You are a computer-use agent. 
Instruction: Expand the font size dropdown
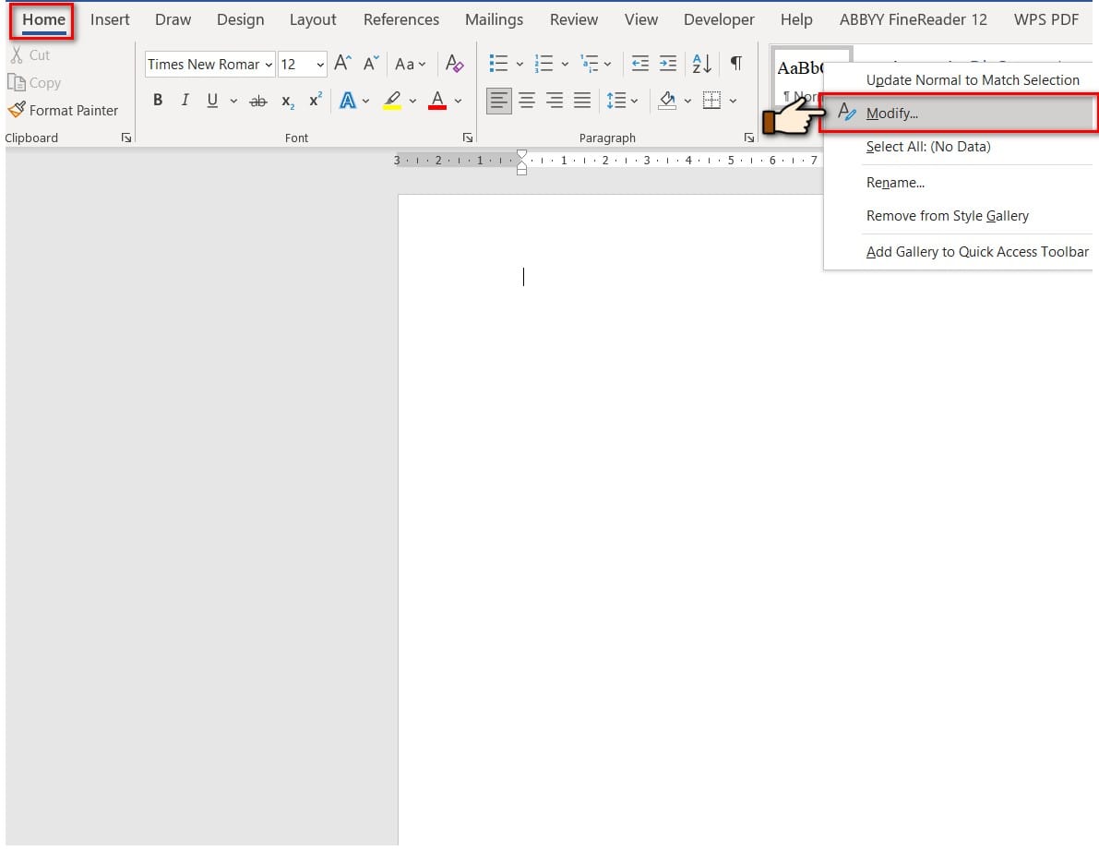tap(319, 65)
